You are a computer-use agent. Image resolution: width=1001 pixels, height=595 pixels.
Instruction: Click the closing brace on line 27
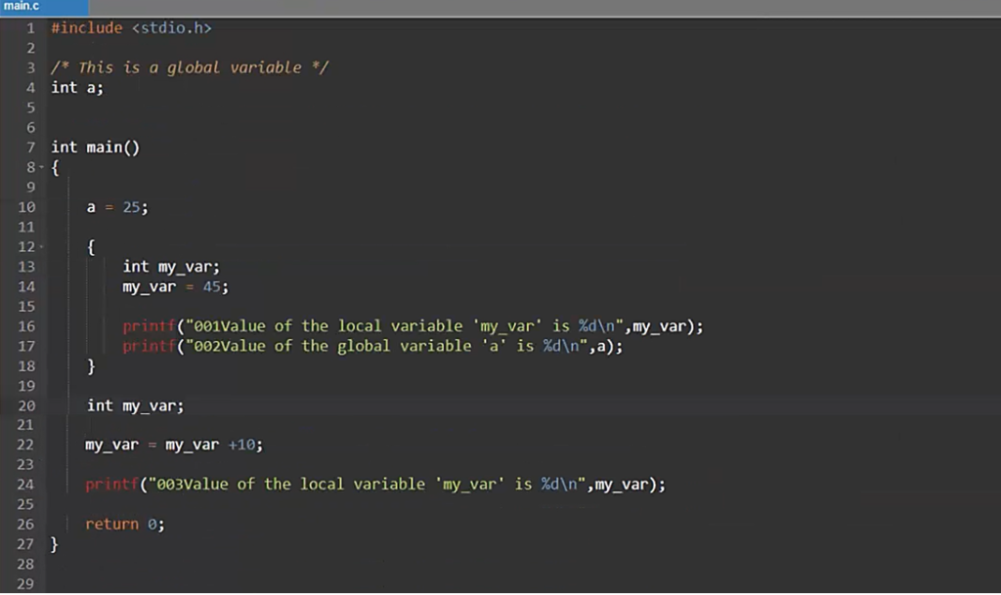pyautogui.click(x=55, y=544)
